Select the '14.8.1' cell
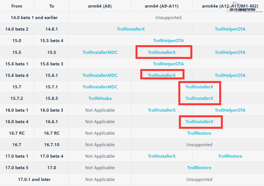This screenshot has height=186, width=264. click(x=52, y=29)
